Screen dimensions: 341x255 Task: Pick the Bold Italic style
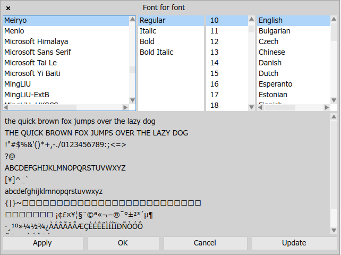coord(171,52)
